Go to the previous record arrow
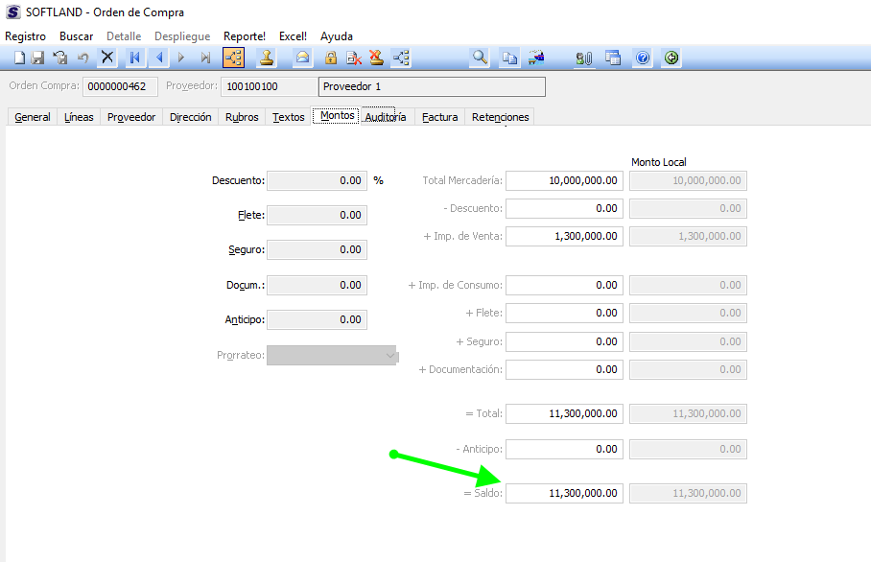Image resolution: width=871 pixels, height=562 pixels. pos(159,58)
